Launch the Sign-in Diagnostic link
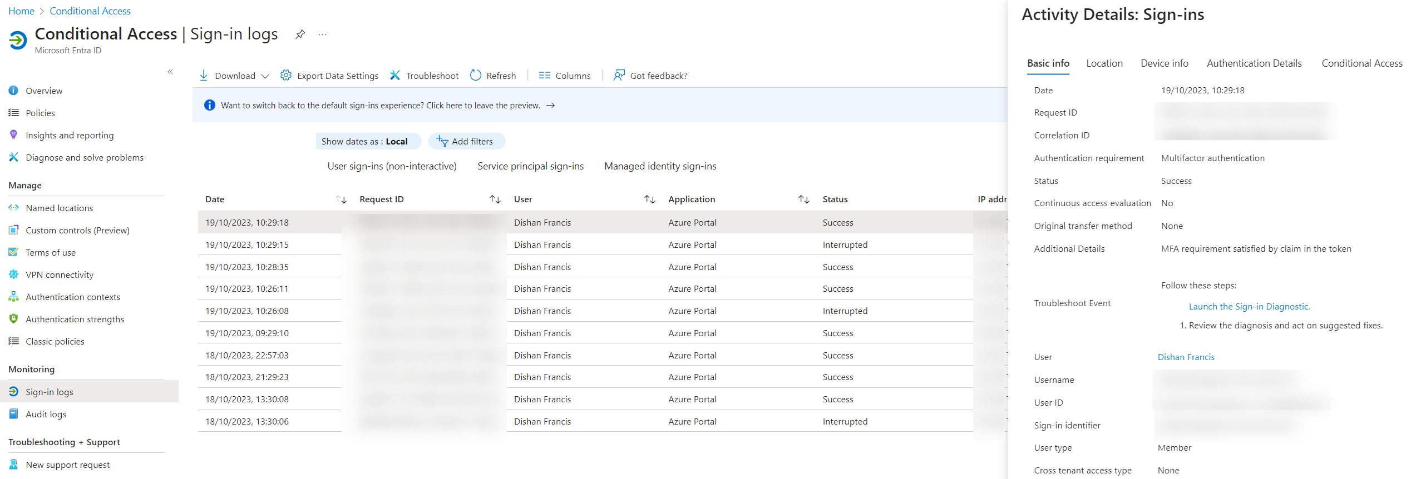 [x=1249, y=306]
